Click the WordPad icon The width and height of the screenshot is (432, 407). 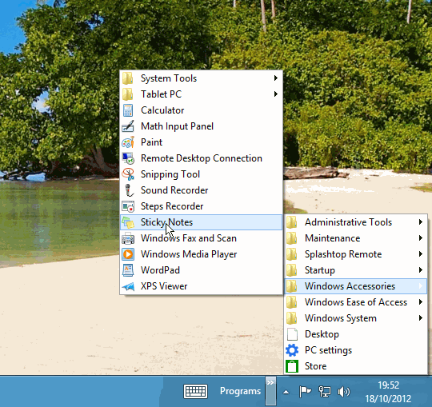click(128, 270)
